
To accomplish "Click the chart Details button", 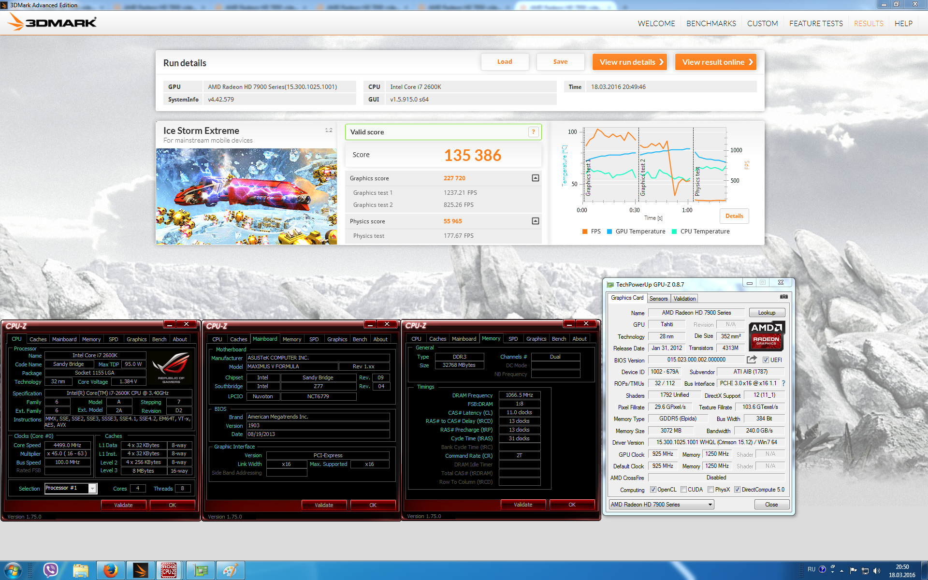I will click(734, 216).
